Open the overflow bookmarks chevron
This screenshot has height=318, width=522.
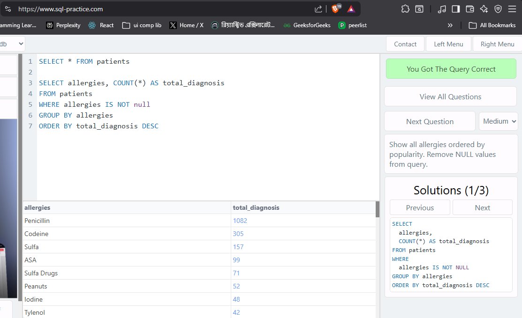tap(450, 25)
